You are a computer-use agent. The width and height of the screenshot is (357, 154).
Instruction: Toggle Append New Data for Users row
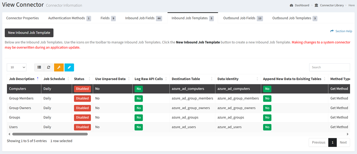(x=267, y=127)
